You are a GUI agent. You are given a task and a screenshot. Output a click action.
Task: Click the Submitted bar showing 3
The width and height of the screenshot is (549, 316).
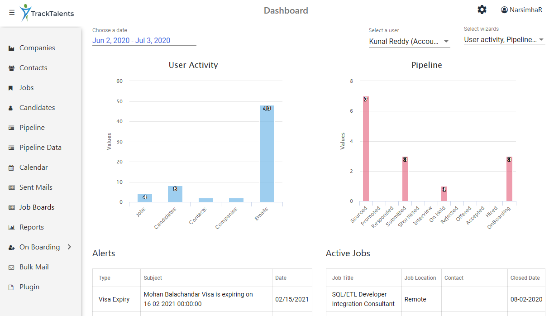[x=405, y=179]
